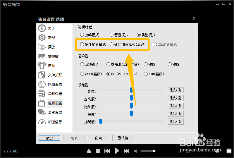Start playback with the play button

tap(117, 151)
